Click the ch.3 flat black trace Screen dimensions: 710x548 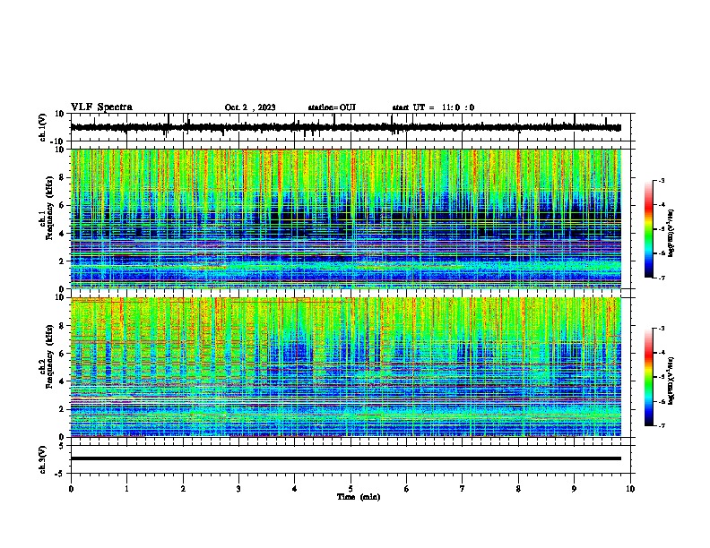tap(346, 458)
